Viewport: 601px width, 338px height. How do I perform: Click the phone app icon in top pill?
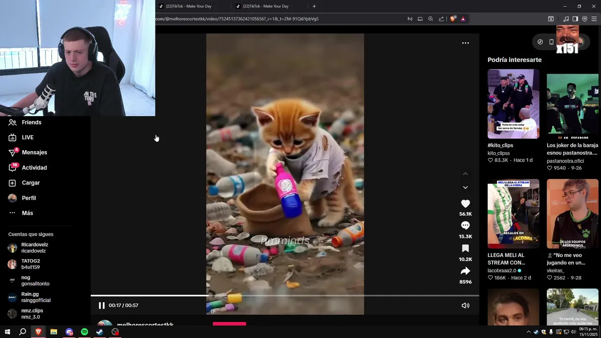[552, 42]
